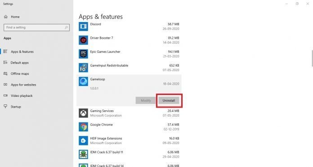The height and width of the screenshot is (167, 313).
Task: Click the Apps & features heading
Action: (x=101, y=17)
